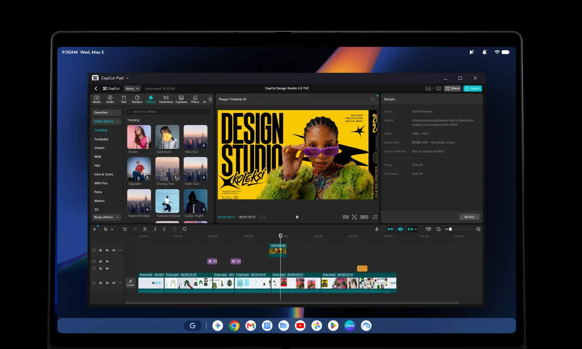Download the Heart Window effect
Image resolution: width=582 pixels, height=349 pixels.
click(x=148, y=209)
